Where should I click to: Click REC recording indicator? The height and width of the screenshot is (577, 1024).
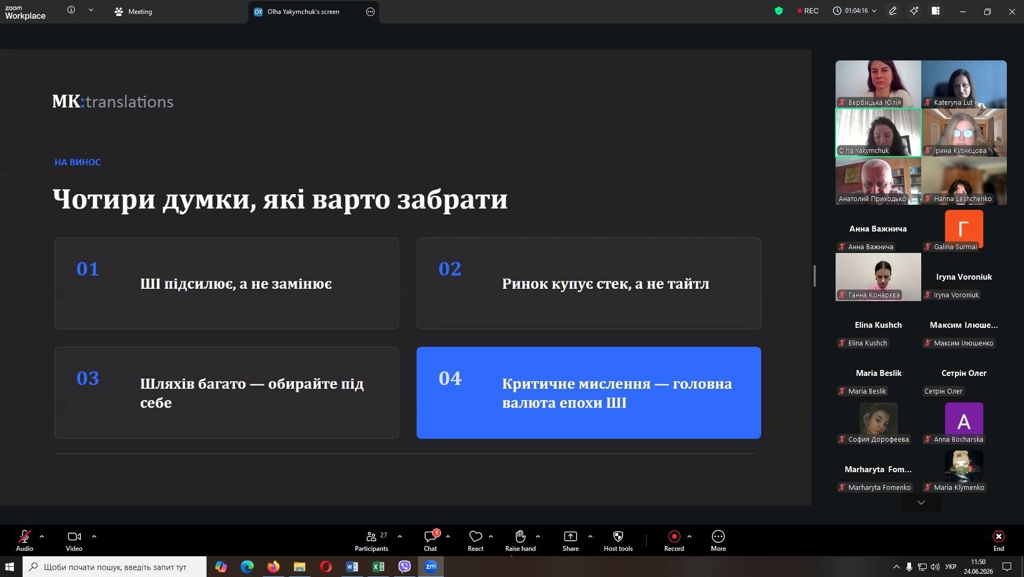pyautogui.click(x=808, y=11)
